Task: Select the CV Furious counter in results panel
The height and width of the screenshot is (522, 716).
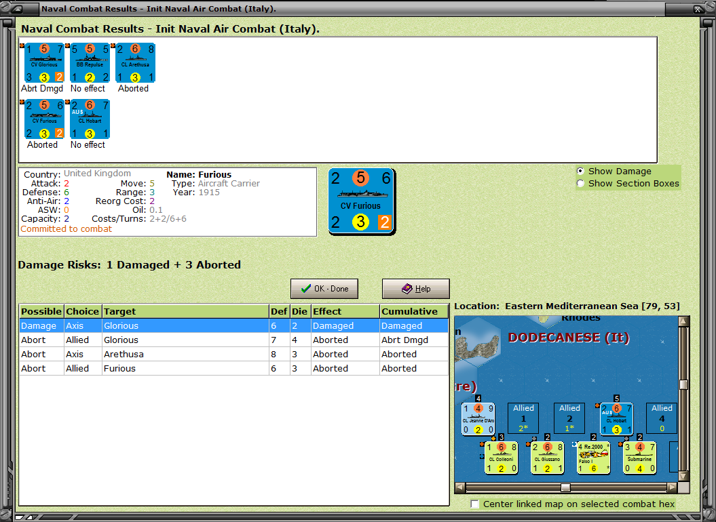Action: click(x=44, y=119)
